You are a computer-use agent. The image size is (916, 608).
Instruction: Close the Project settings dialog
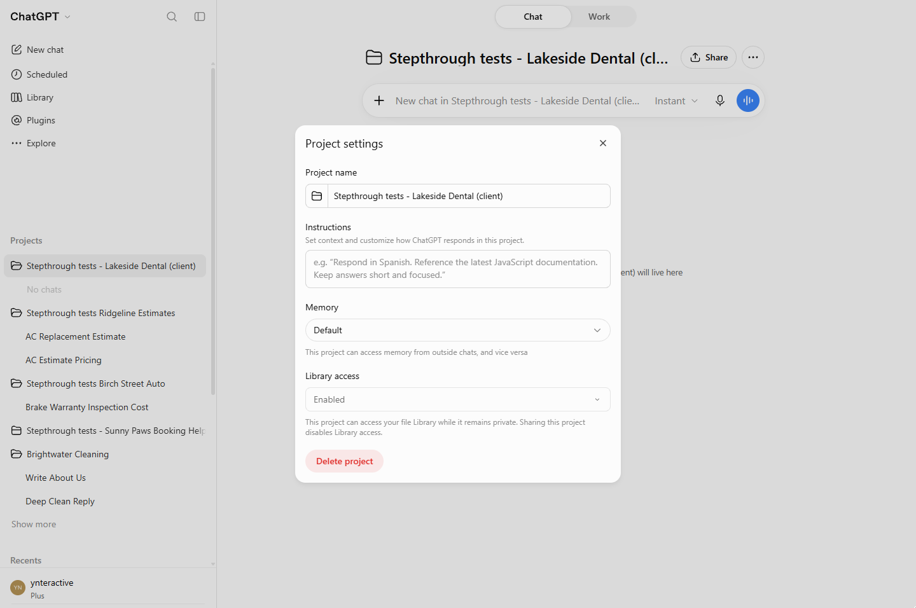pyautogui.click(x=603, y=143)
